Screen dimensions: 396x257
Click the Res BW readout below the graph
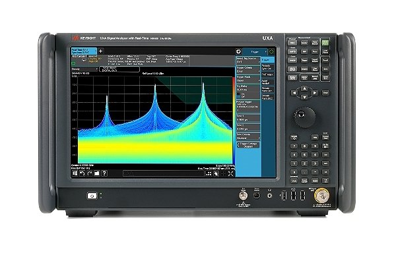click(x=81, y=168)
